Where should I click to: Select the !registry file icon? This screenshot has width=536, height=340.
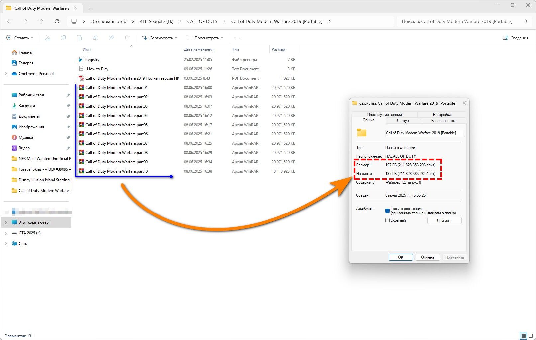(x=81, y=60)
